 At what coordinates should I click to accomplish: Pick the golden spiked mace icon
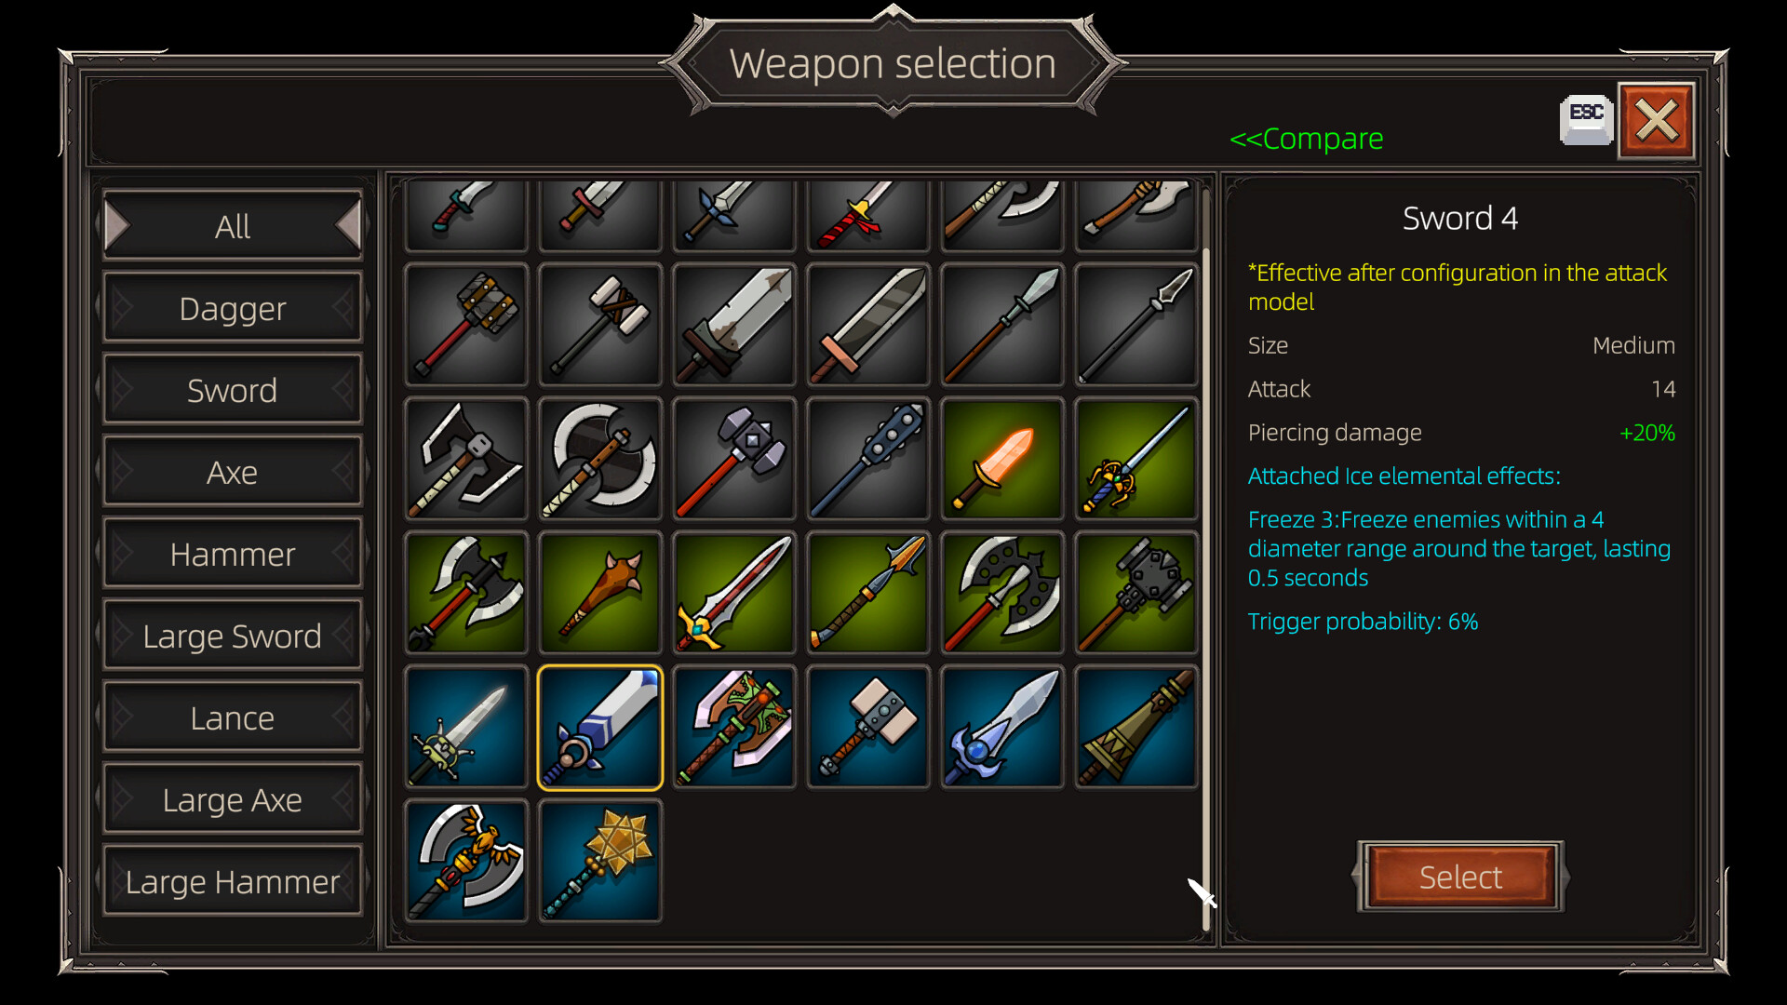coord(600,861)
